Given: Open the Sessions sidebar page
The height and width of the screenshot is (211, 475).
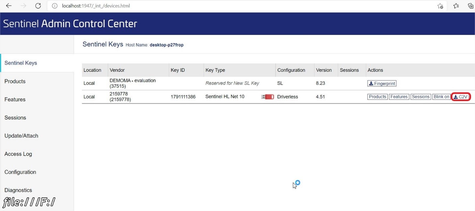Looking at the screenshot, I should (x=15, y=117).
